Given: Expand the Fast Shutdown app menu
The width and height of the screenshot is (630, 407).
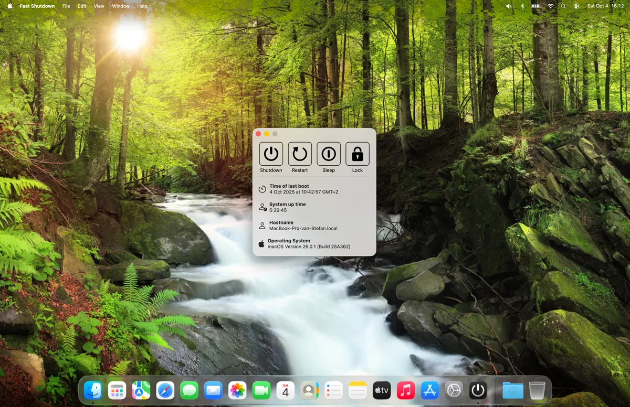Looking at the screenshot, I should (x=37, y=6).
